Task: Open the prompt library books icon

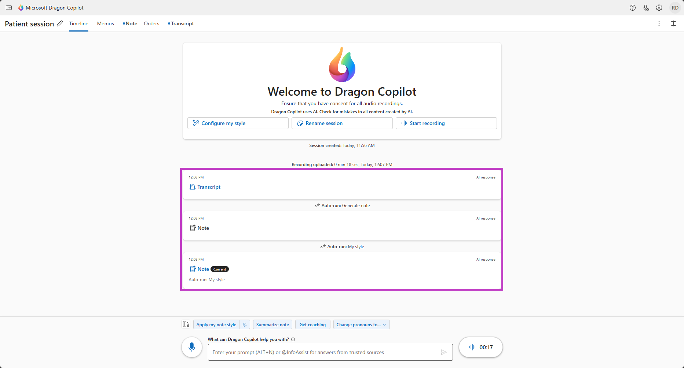Action: [x=186, y=324]
